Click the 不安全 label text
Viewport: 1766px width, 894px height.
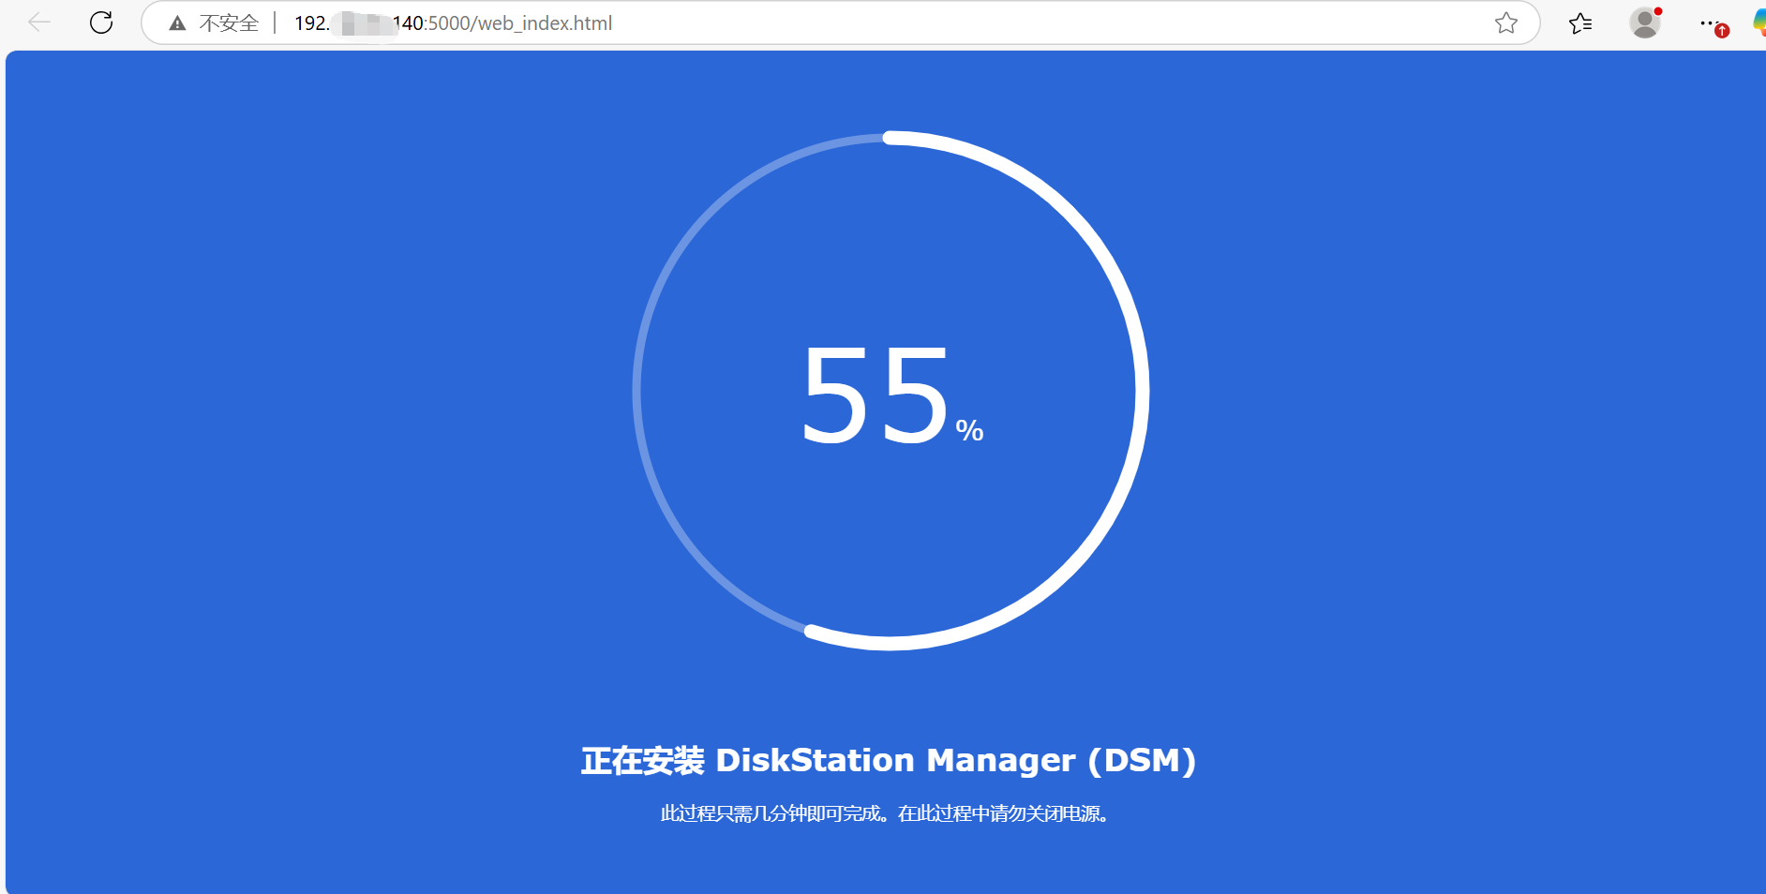[x=228, y=22]
